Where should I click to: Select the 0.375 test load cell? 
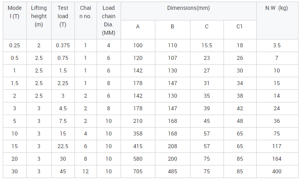coord(63,45)
